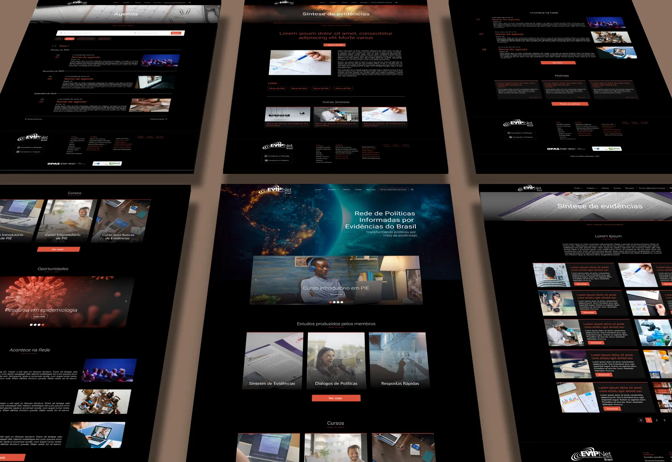Select page 1 in the Síntese listing pagination
This screenshot has height=462, width=672.
click(x=649, y=420)
